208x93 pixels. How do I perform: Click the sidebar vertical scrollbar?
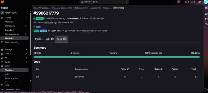(31, 34)
